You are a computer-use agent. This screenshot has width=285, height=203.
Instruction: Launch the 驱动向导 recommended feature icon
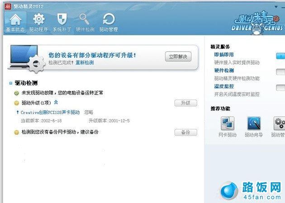pyautogui.click(x=254, y=123)
